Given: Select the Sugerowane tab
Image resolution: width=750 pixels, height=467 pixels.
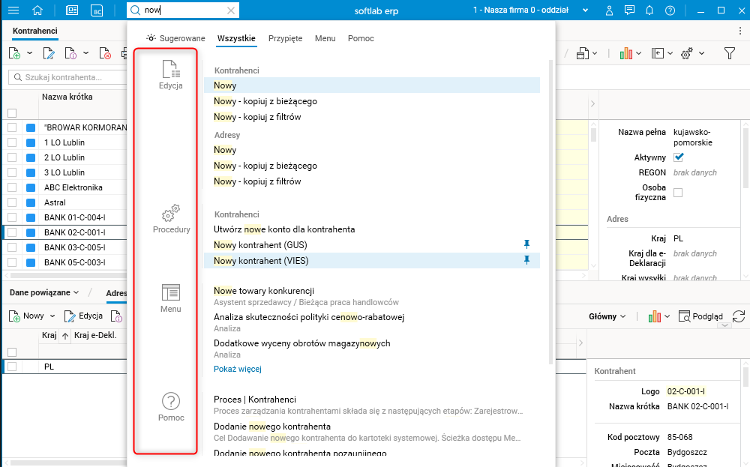Looking at the screenshot, I should click(176, 38).
